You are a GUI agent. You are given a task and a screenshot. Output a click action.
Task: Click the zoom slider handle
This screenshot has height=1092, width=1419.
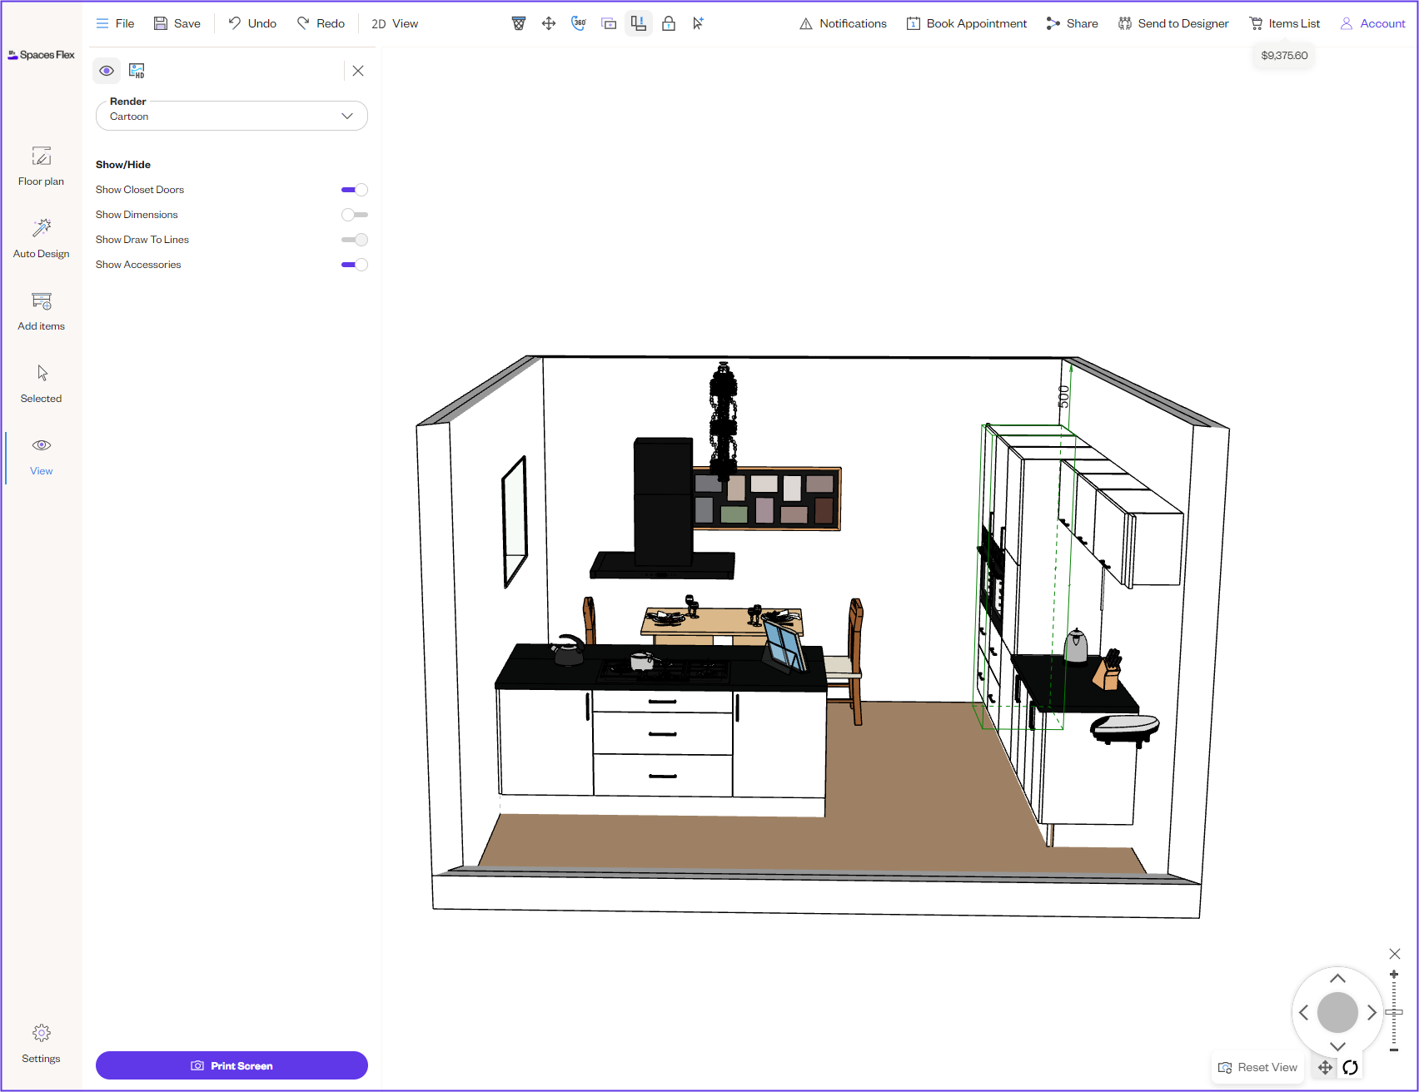1394,1012
